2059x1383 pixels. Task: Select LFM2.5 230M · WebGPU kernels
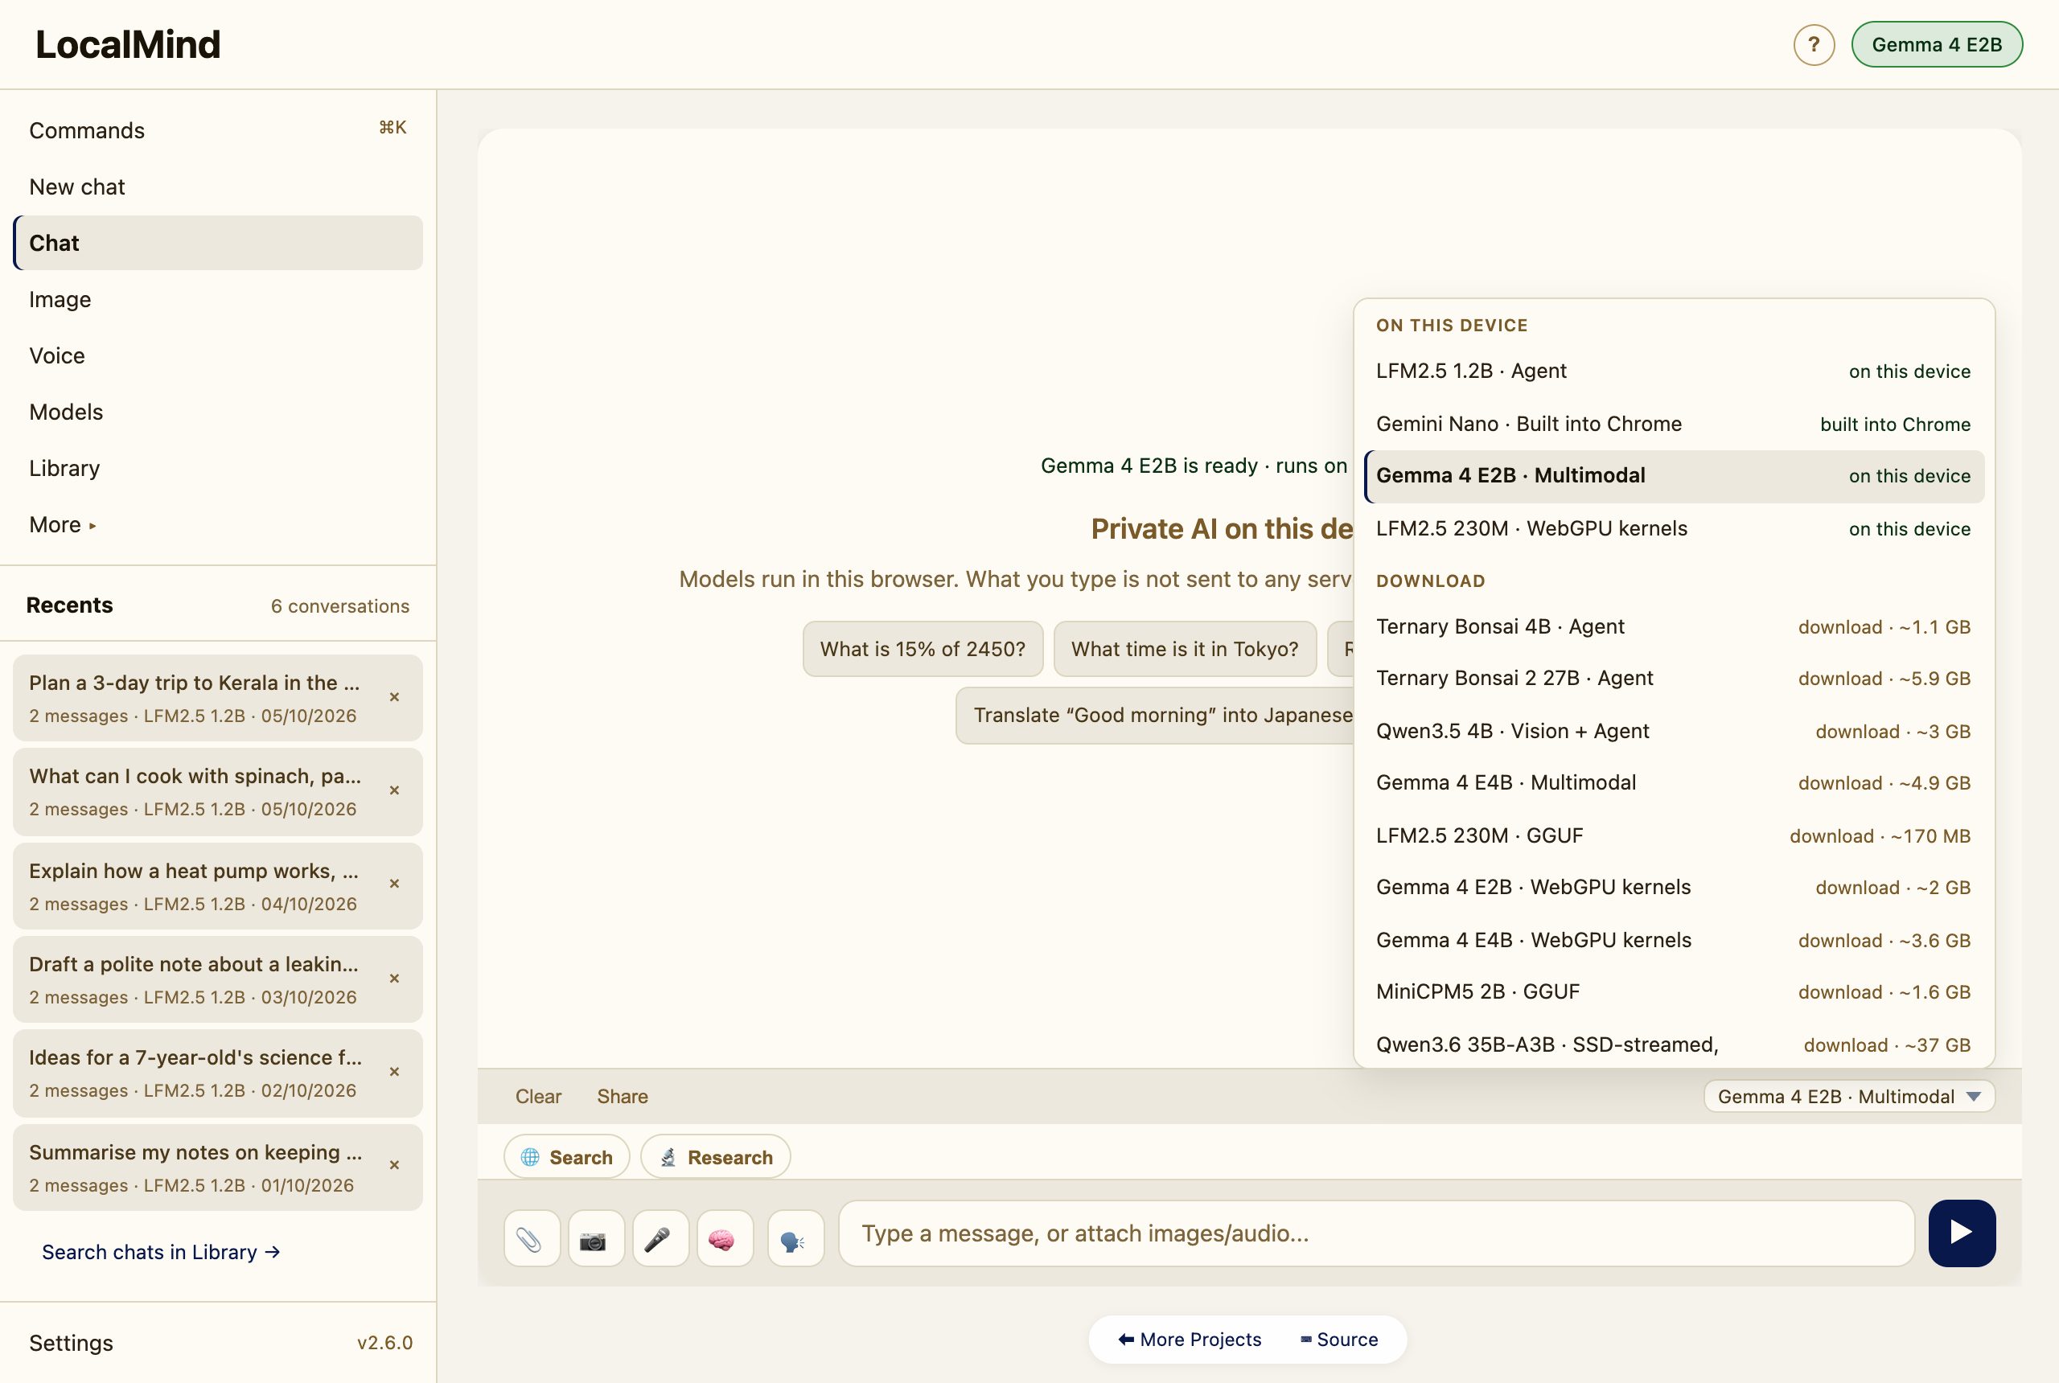click(1673, 528)
